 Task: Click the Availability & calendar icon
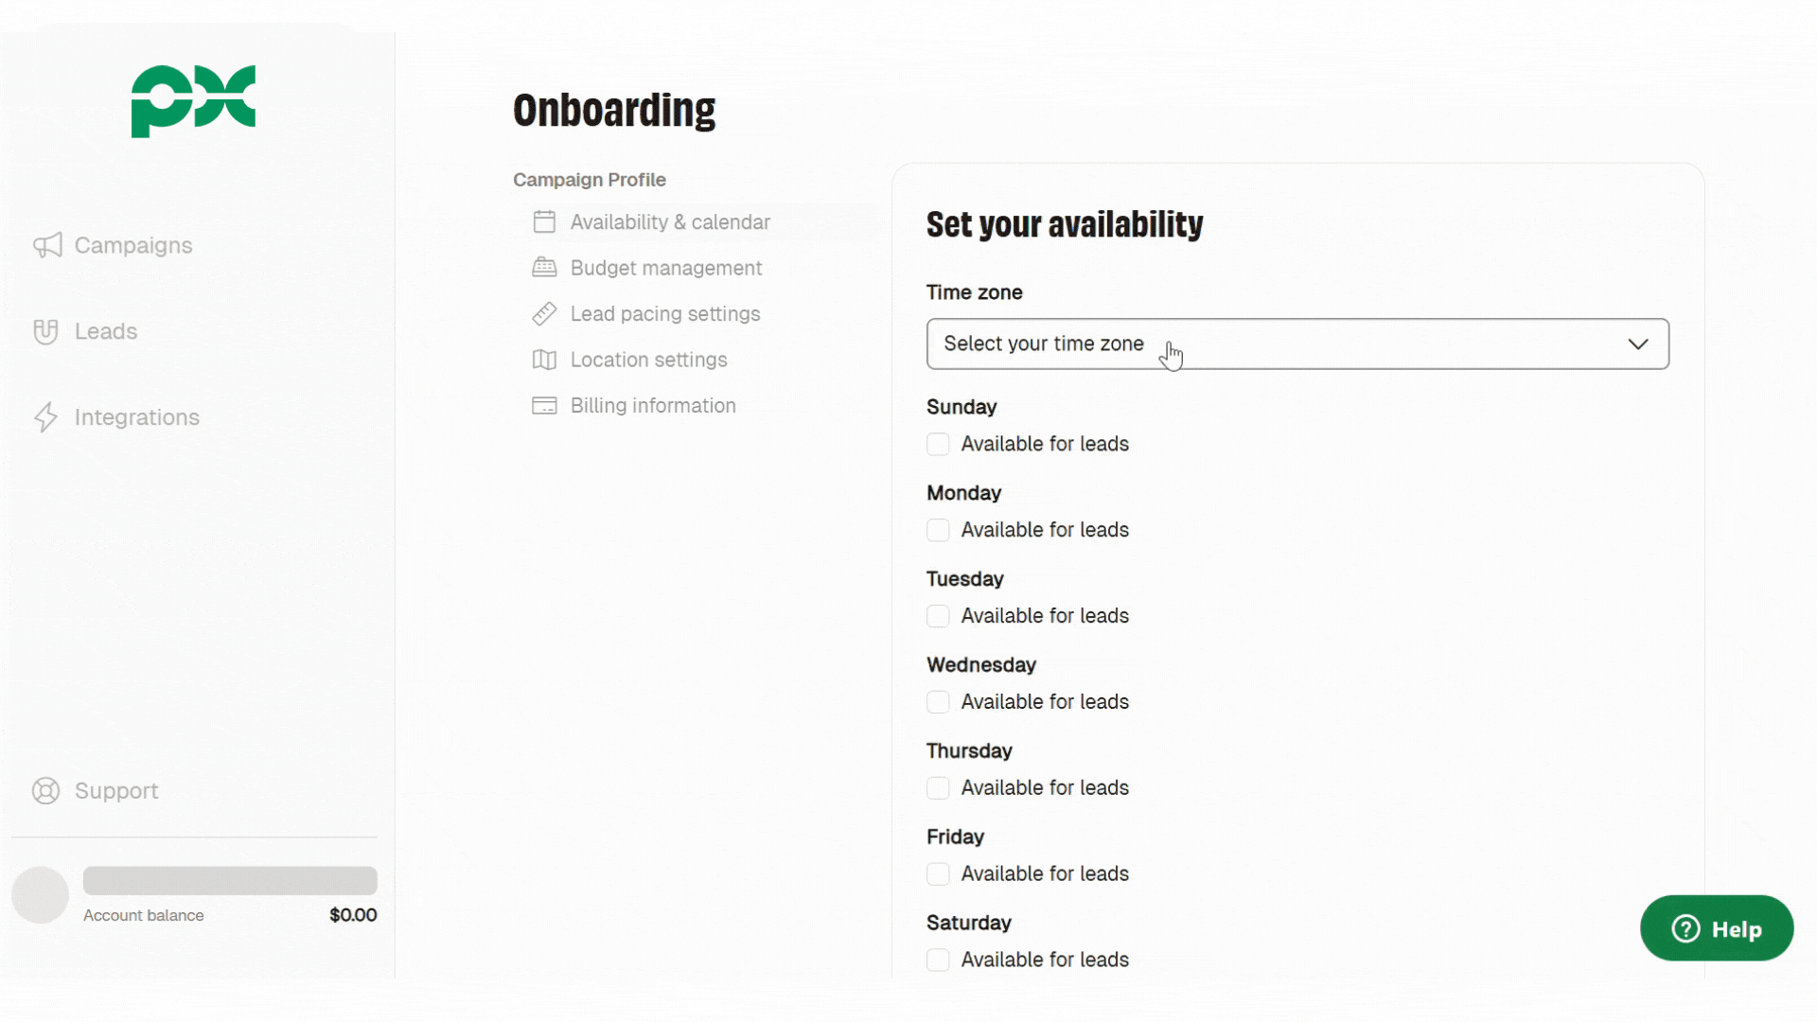(x=545, y=221)
